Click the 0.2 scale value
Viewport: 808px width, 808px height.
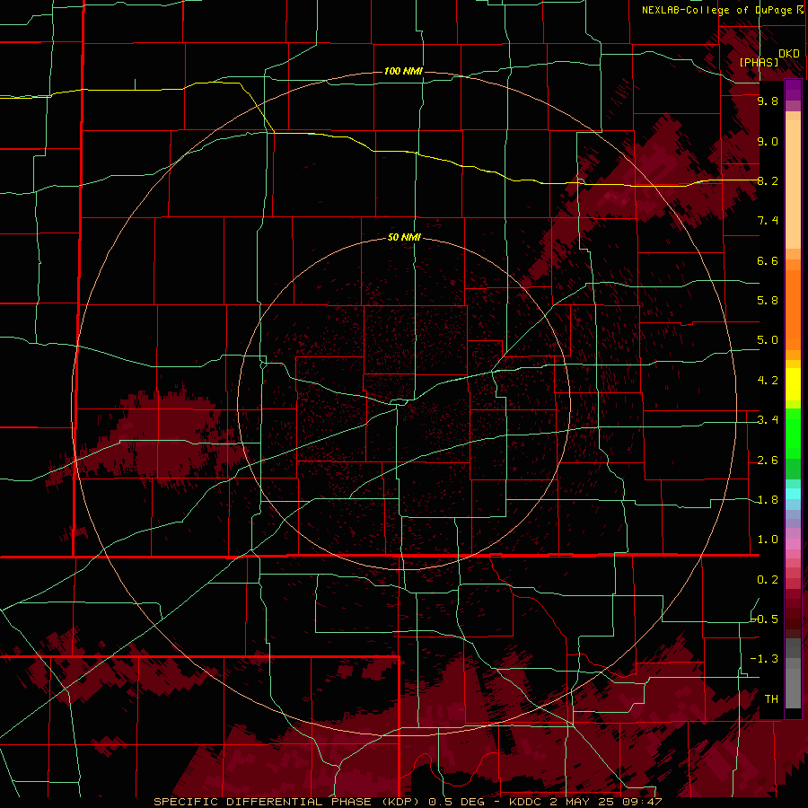pyautogui.click(x=768, y=580)
